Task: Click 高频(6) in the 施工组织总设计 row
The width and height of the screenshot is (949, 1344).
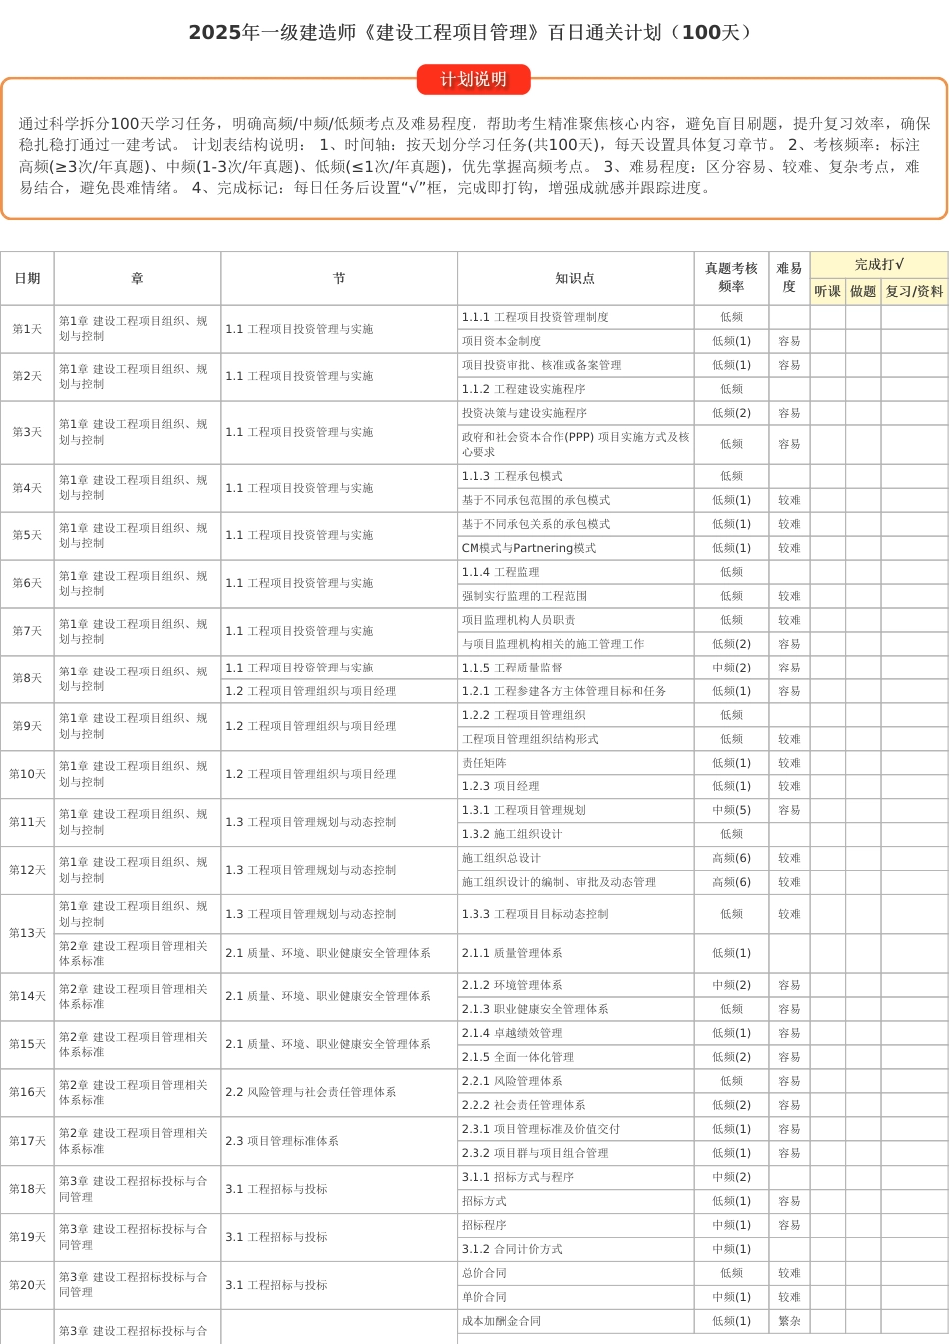Action: click(731, 858)
